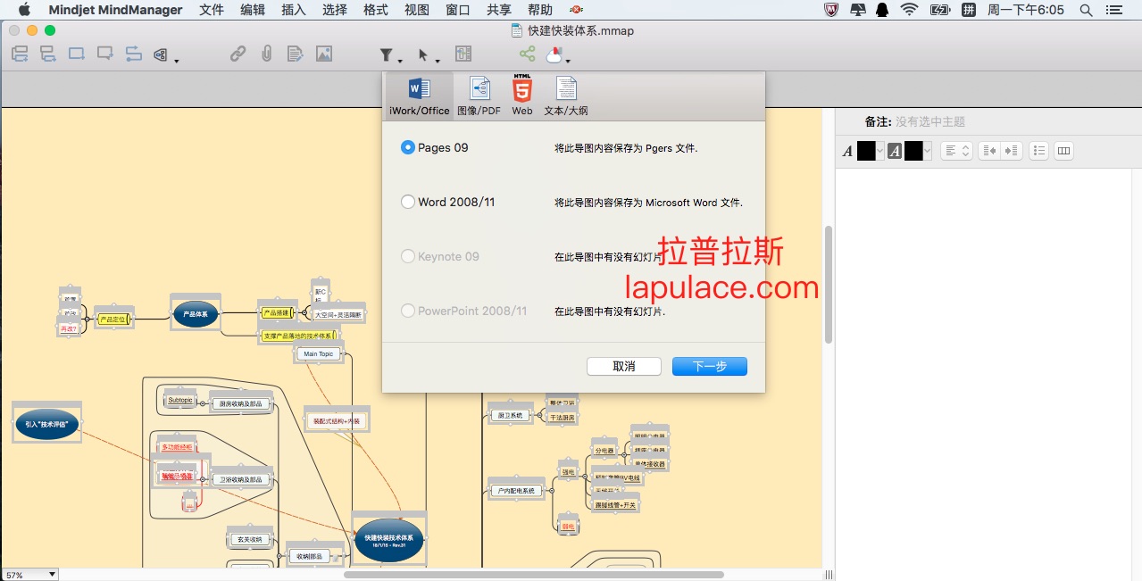
Task: Click the 下一步 button
Action: pyautogui.click(x=709, y=366)
